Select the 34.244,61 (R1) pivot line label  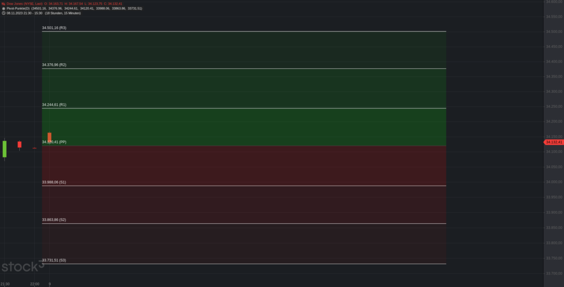(x=54, y=104)
